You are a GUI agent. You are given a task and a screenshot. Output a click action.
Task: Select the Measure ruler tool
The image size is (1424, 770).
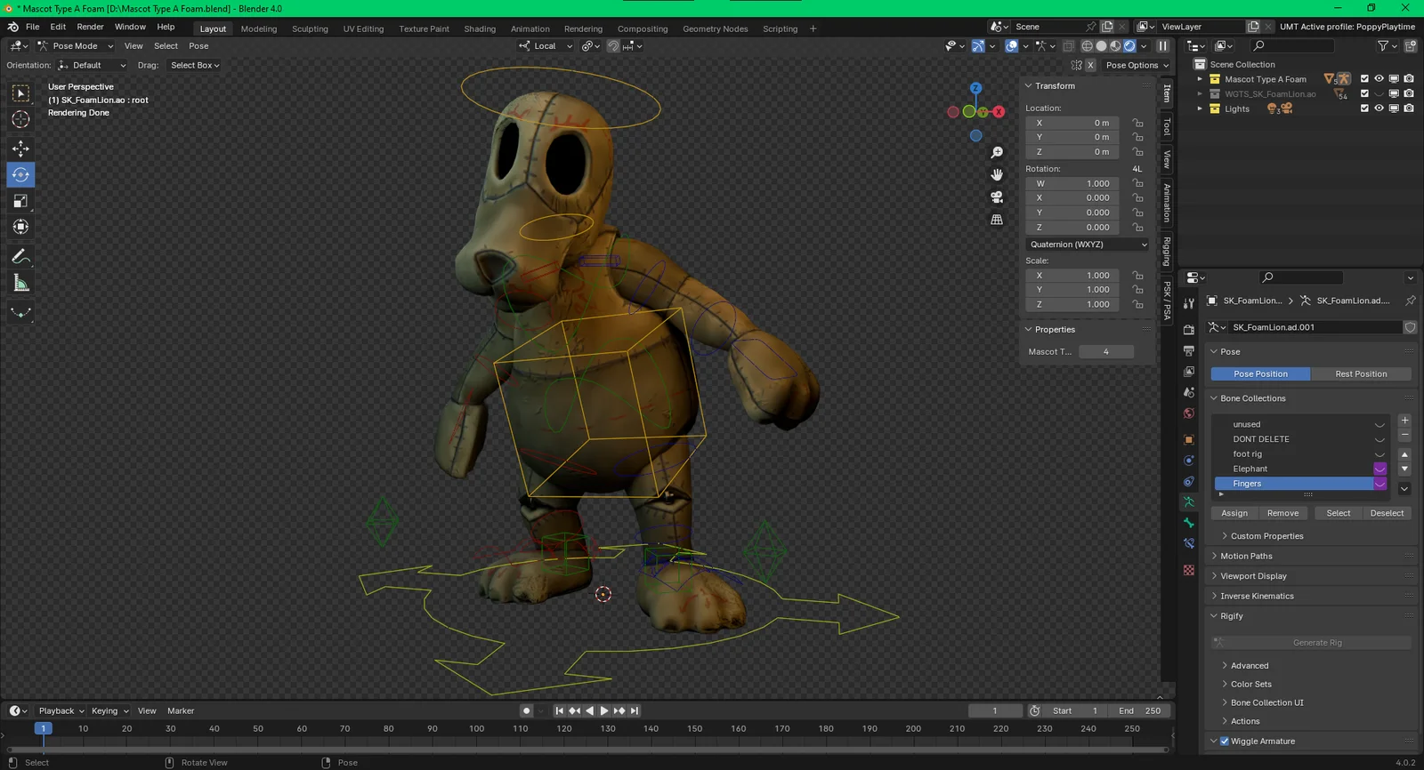20,283
